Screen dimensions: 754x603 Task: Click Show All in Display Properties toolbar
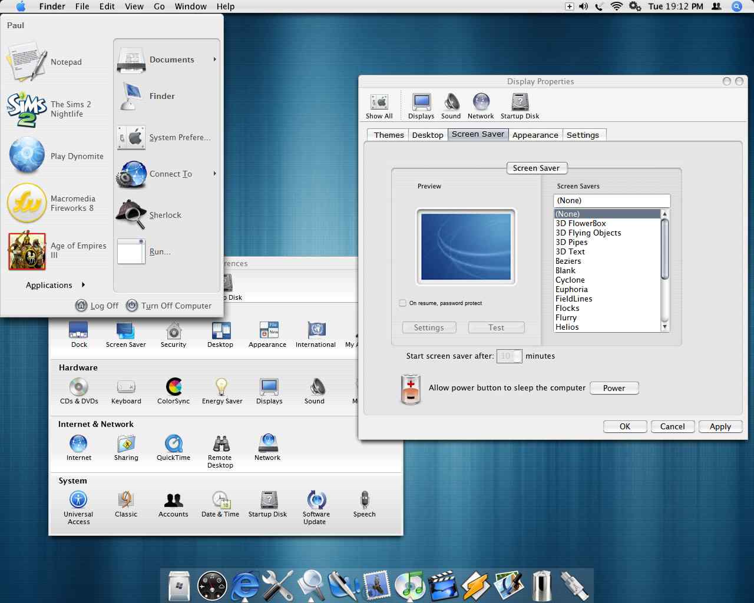point(379,107)
